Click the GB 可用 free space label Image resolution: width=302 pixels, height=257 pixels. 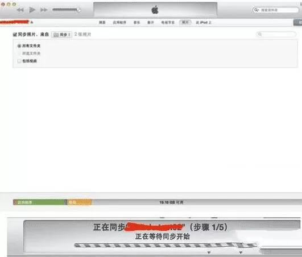[171, 202]
